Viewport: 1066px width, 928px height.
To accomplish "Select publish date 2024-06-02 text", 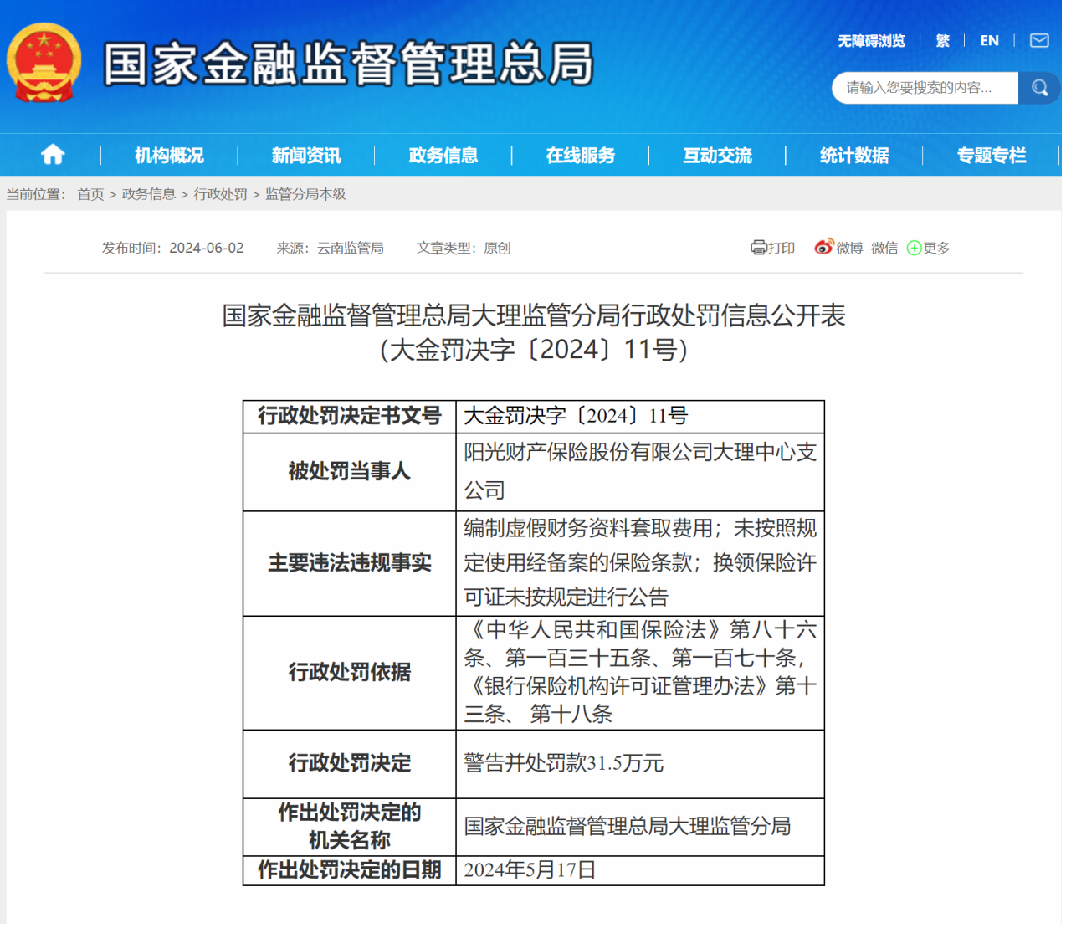I will click(x=208, y=249).
